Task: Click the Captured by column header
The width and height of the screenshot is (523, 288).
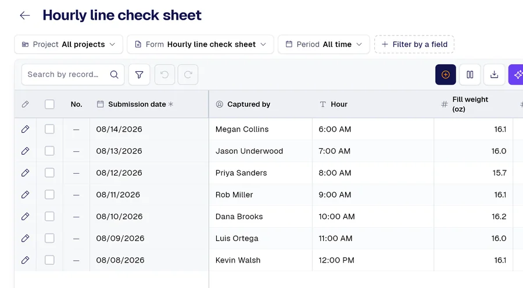Action: click(261, 104)
